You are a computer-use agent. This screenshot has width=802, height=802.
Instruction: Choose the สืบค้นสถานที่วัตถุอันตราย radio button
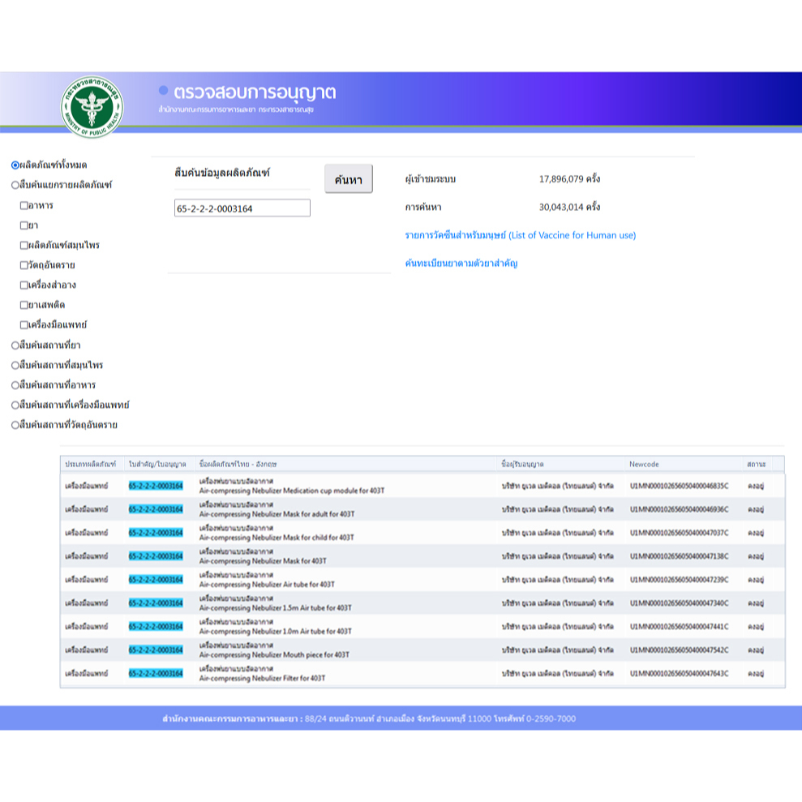pyautogui.click(x=15, y=425)
